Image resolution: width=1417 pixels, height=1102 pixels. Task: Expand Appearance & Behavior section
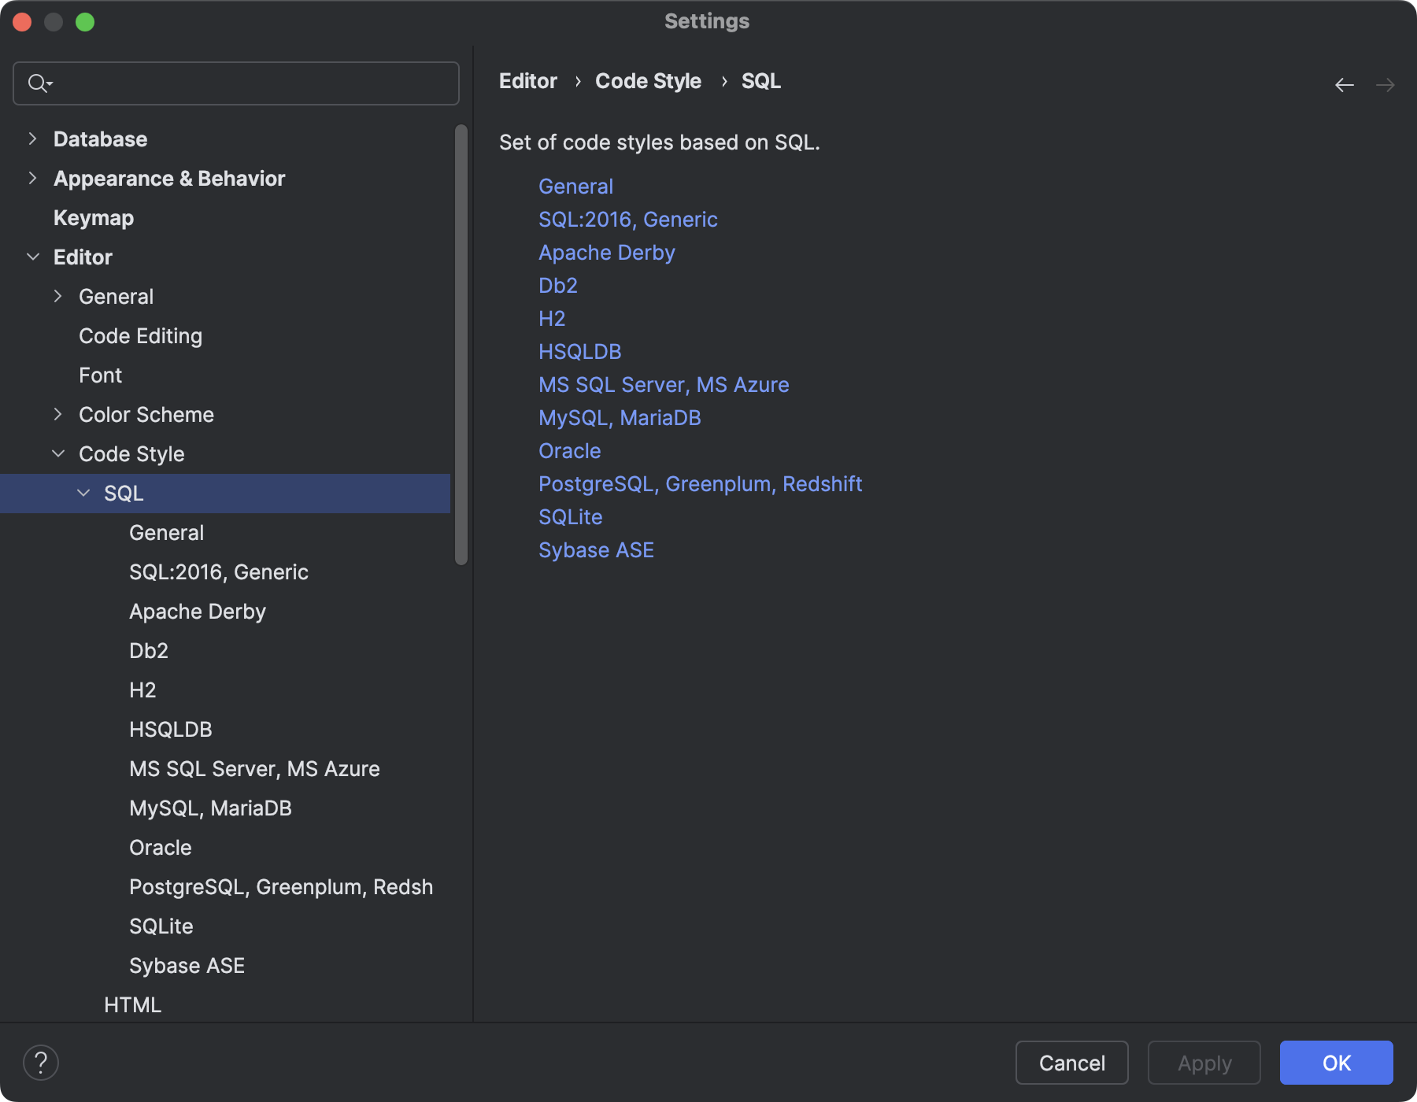point(32,179)
